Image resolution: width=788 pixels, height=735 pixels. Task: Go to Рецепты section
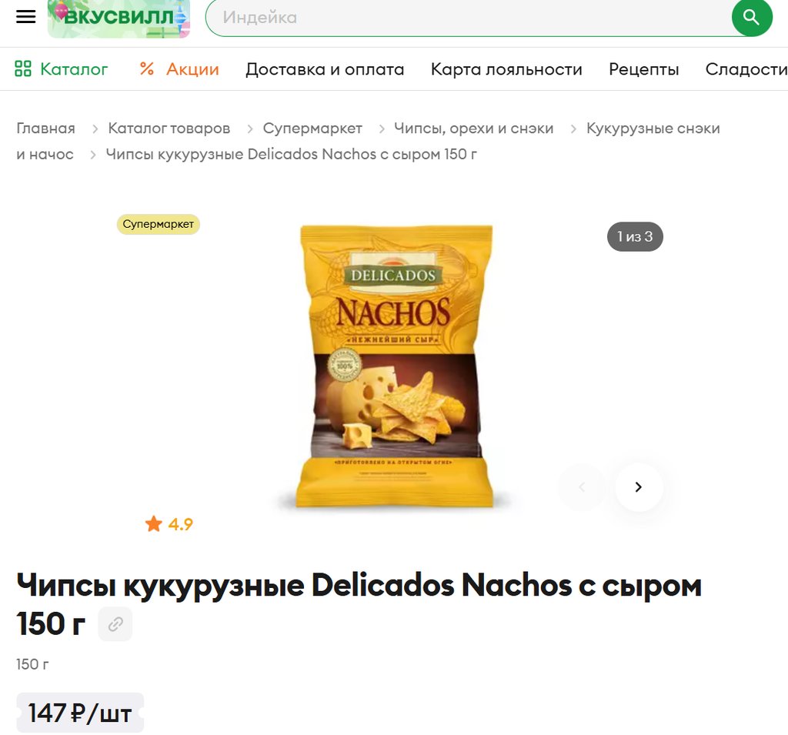pyautogui.click(x=643, y=68)
